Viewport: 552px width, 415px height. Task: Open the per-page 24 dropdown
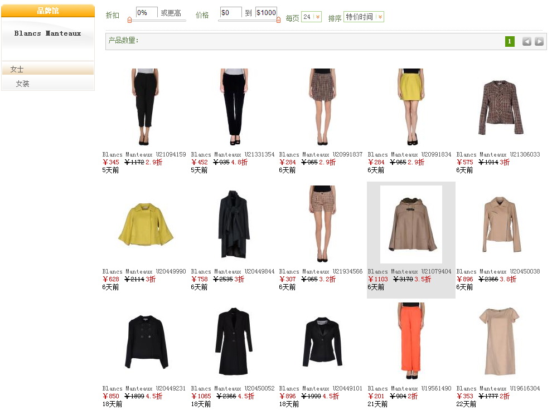pos(311,17)
